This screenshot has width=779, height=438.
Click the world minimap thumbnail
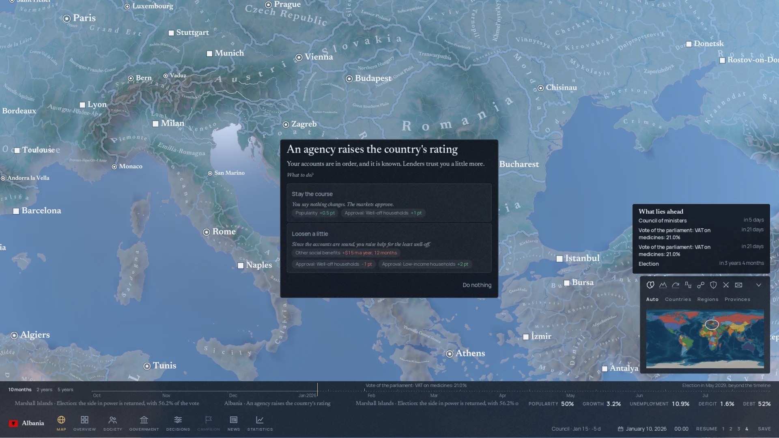[705, 339]
